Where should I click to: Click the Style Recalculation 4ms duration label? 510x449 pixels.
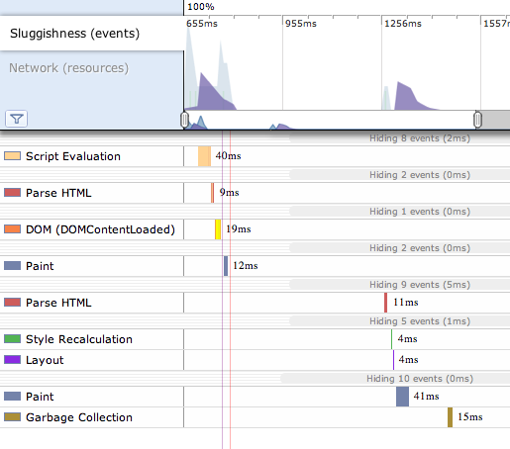point(407,339)
